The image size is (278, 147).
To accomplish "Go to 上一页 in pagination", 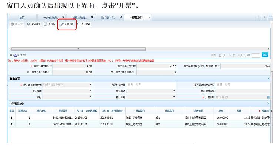I will [x=222, y=55].
